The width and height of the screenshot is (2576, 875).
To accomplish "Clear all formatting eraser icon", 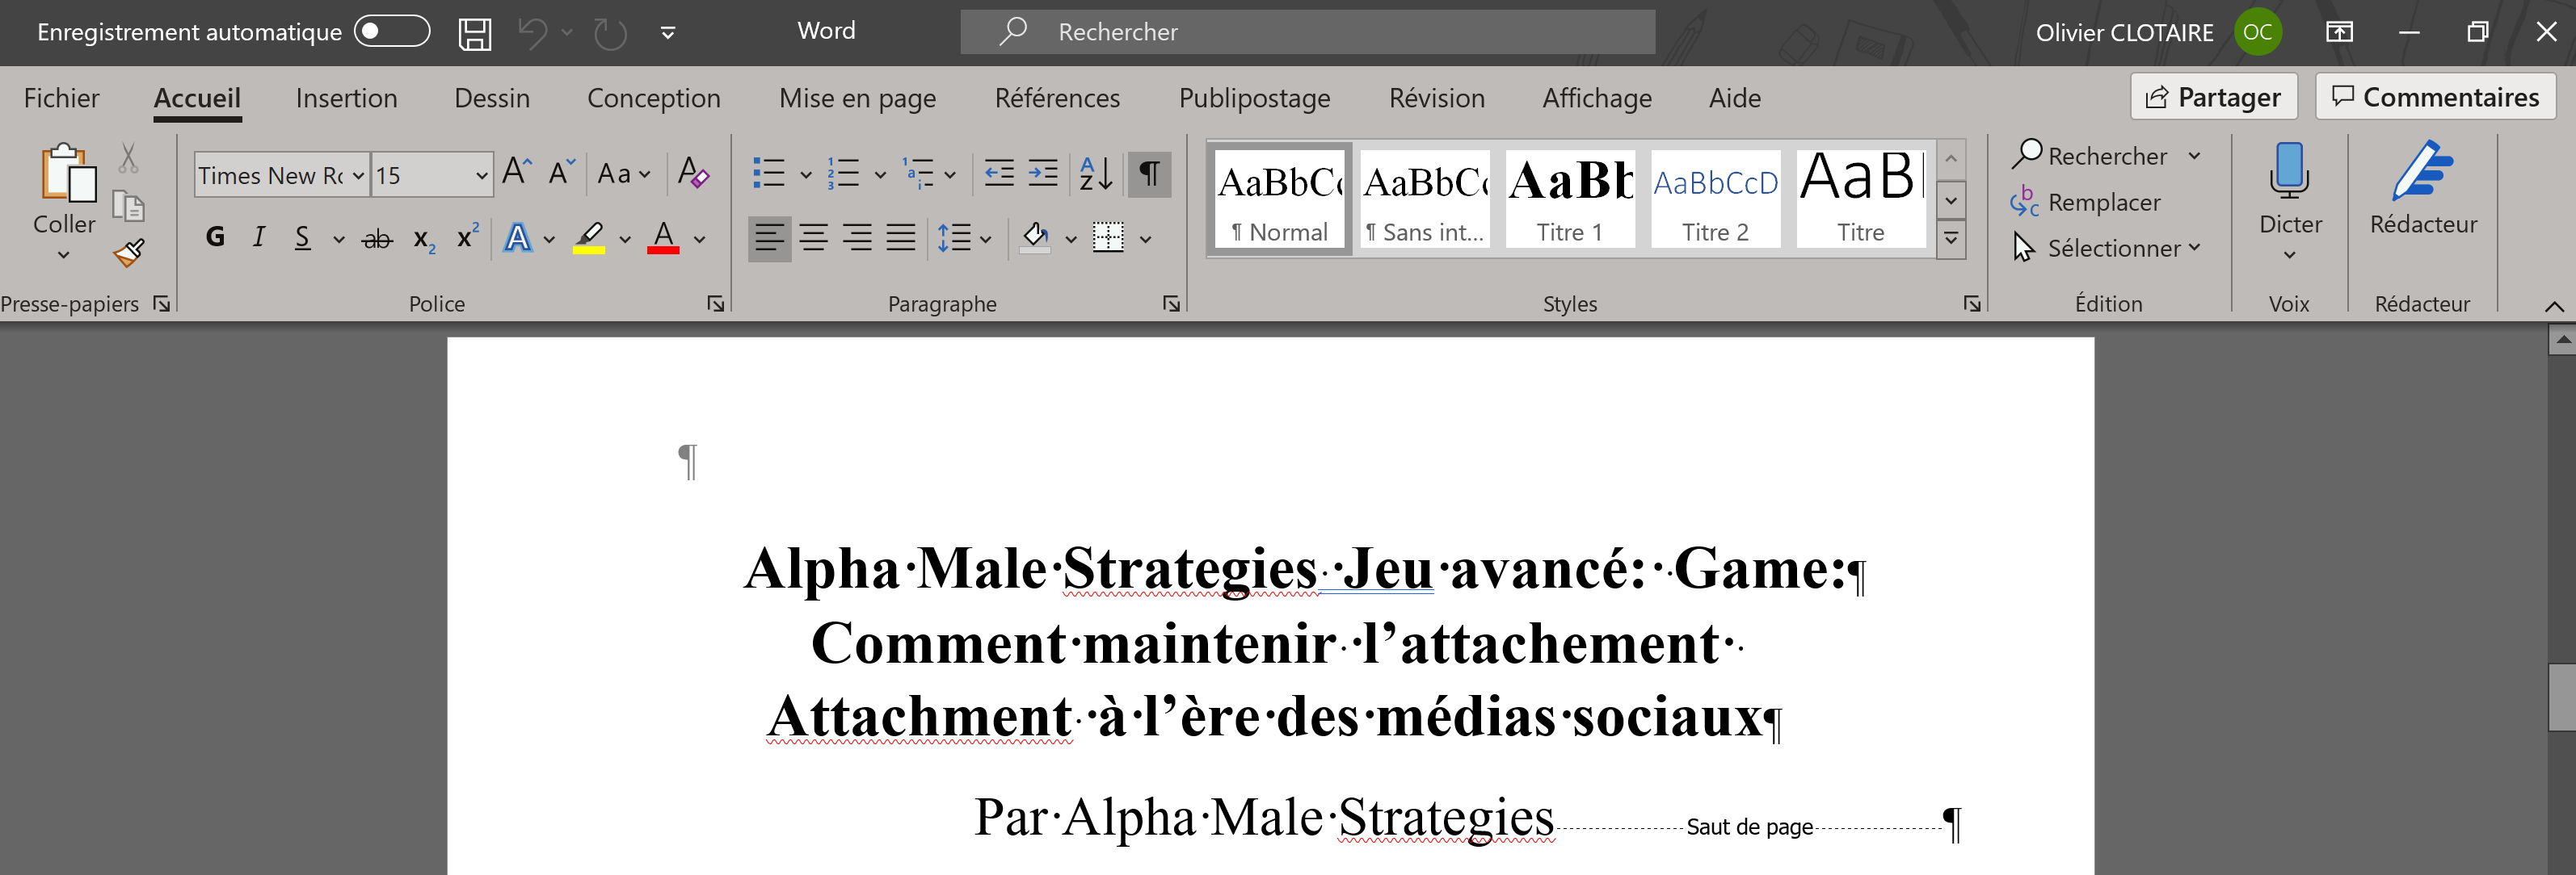I will [x=693, y=173].
